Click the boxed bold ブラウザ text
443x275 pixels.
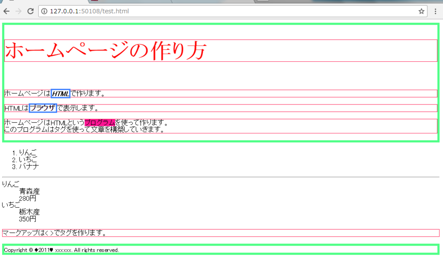tap(43, 108)
